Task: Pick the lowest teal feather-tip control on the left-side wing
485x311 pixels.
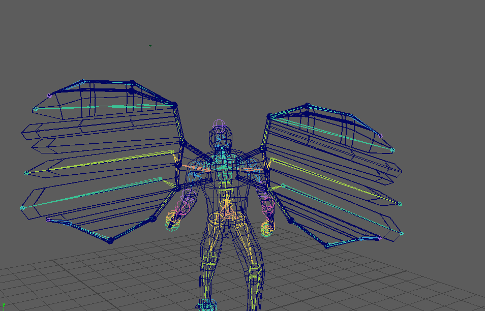Action: 22,208
